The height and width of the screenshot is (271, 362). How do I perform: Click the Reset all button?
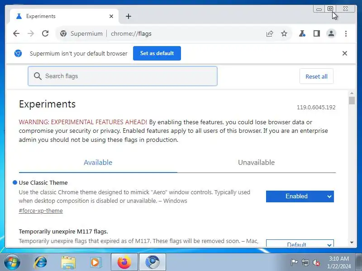point(316,76)
